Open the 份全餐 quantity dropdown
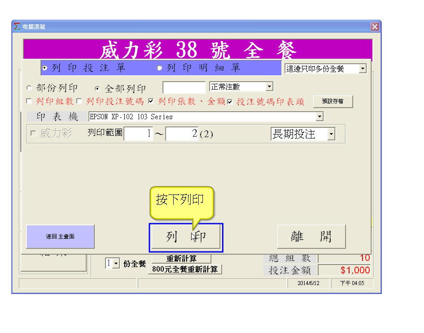Screen dimensions: 424x333 coord(116,264)
